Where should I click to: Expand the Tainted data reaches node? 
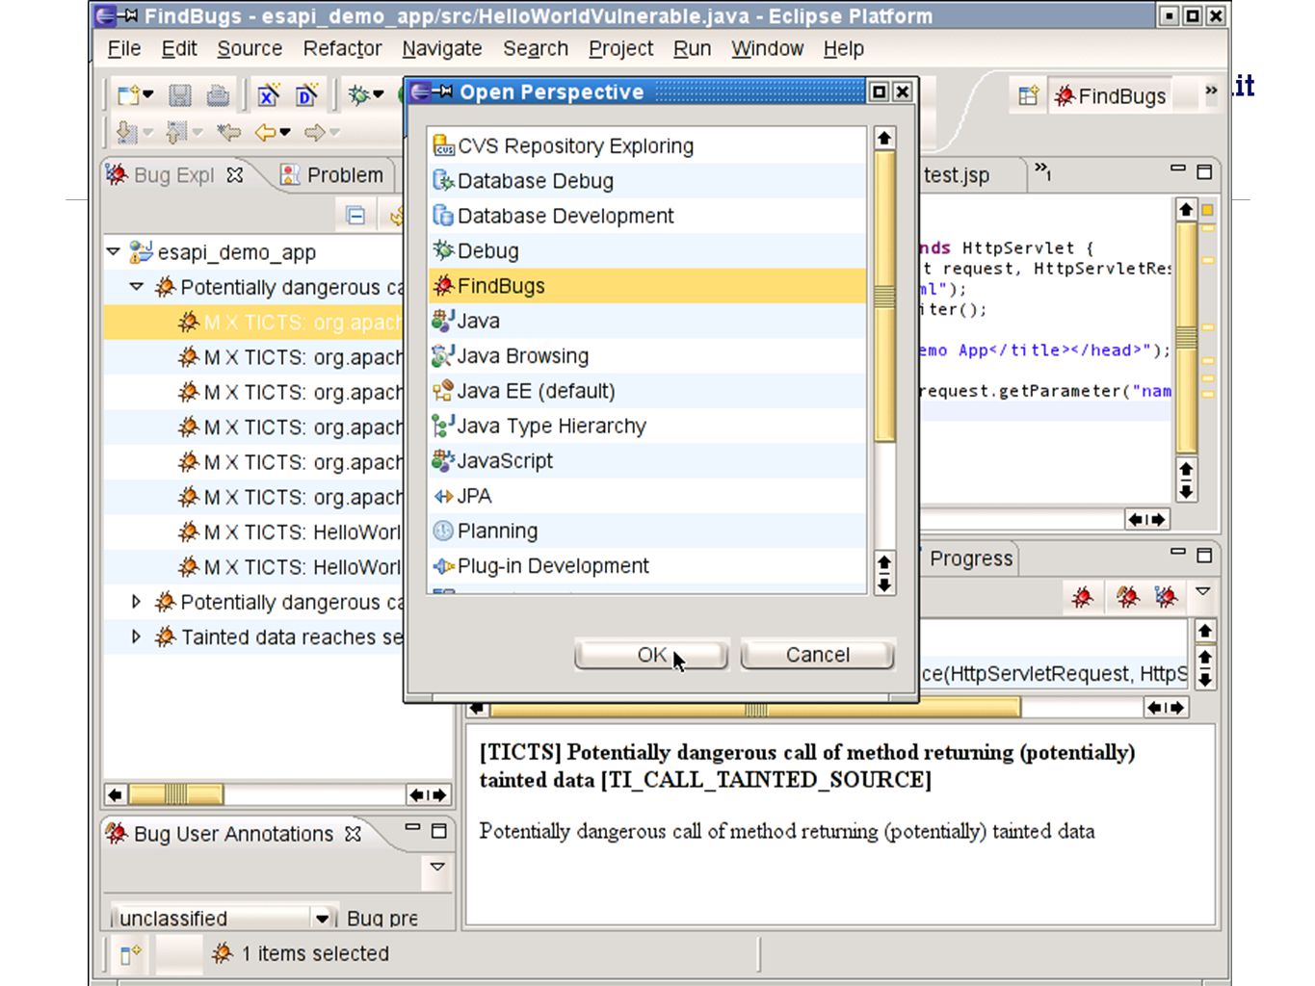pos(136,636)
